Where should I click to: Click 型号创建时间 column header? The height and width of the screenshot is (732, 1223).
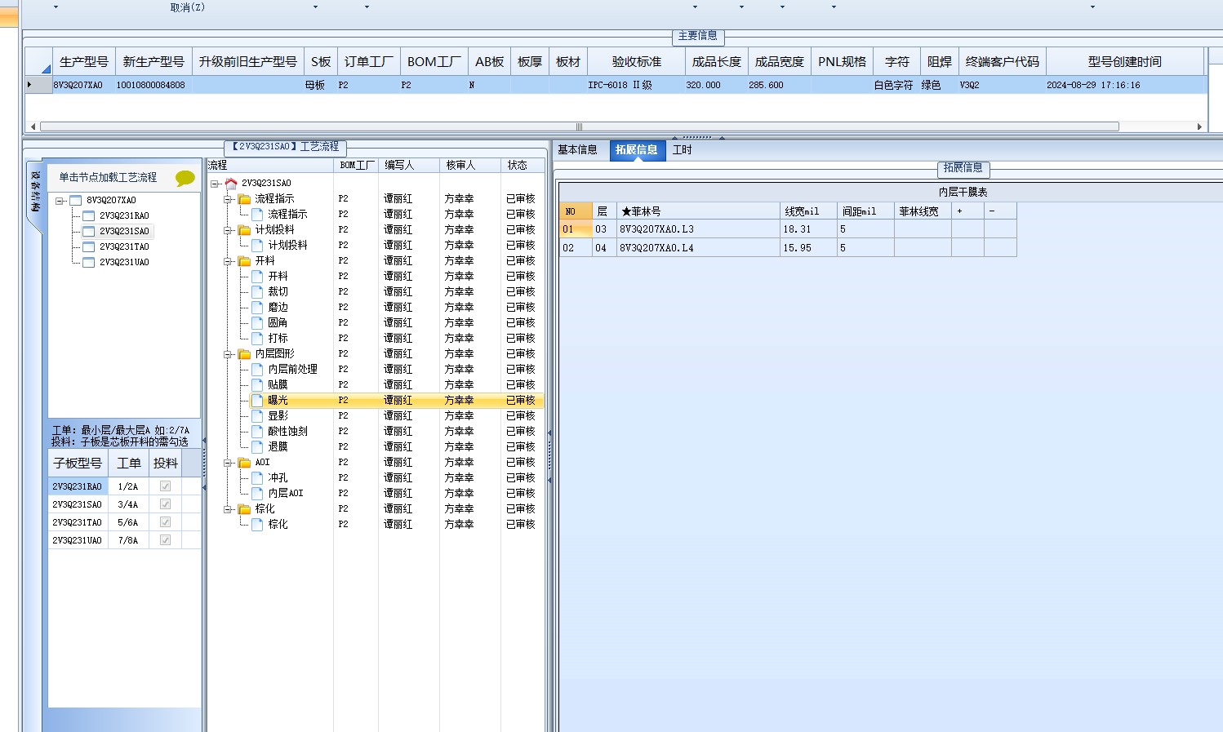coord(1124,62)
